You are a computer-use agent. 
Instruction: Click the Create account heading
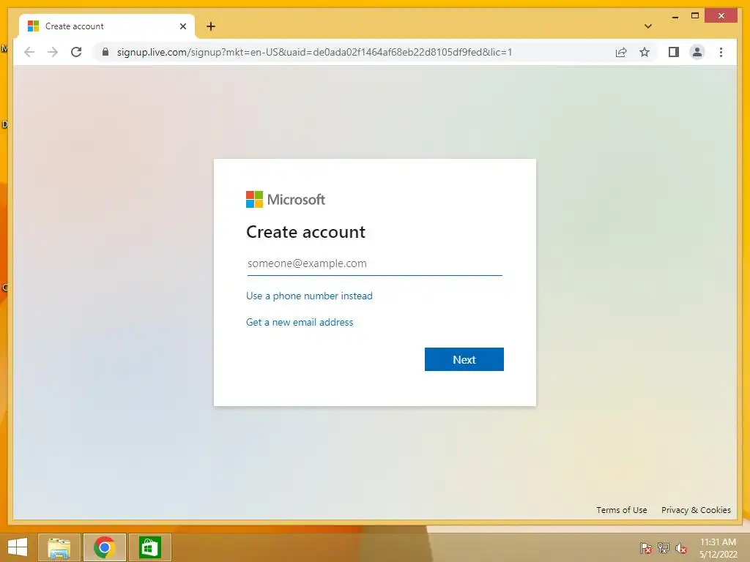(x=305, y=232)
